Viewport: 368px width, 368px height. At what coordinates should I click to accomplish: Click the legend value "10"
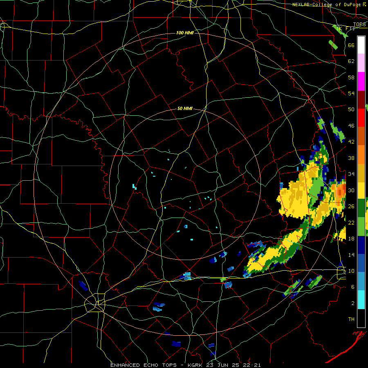coord(351,271)
